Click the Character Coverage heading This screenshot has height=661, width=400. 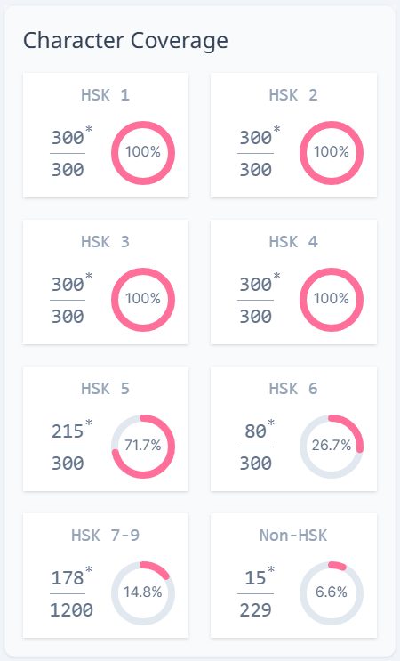point(125,41)
